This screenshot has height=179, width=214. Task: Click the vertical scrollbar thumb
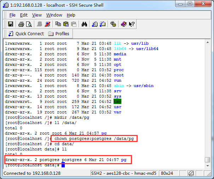(208, 160)
